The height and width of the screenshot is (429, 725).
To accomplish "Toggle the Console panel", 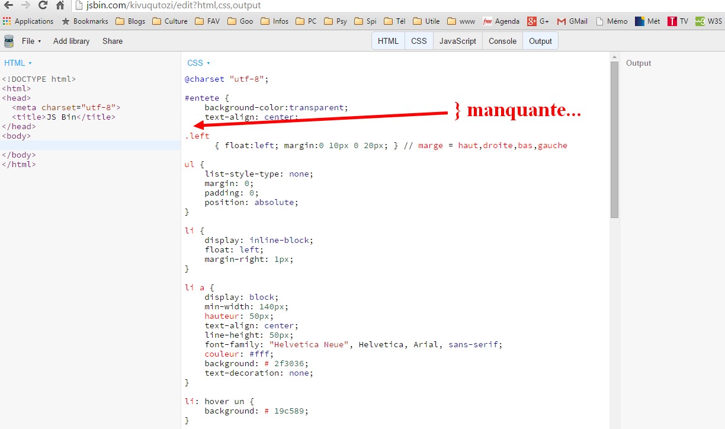I will 502,41.
